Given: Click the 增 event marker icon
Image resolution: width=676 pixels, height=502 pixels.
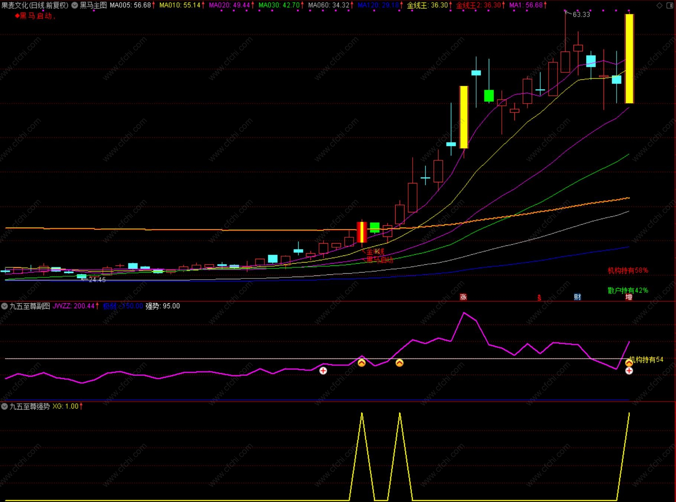Looking at the screenshot, I should [x=629, y=297].
